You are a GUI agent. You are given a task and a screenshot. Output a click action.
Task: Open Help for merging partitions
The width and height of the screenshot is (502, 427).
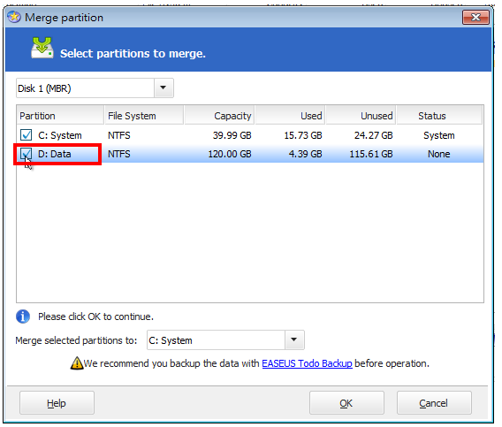coord(57,402)
